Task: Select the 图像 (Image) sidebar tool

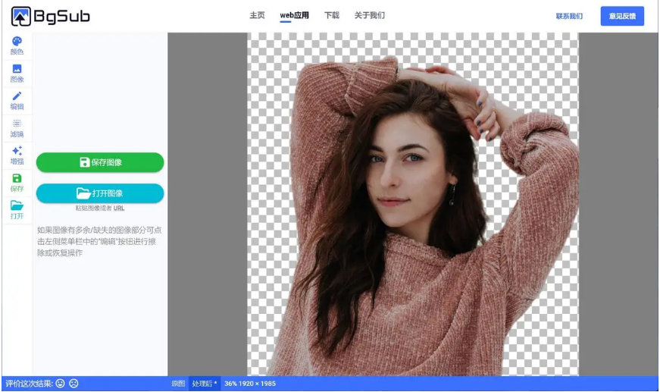Action: (x=17, y=73)
